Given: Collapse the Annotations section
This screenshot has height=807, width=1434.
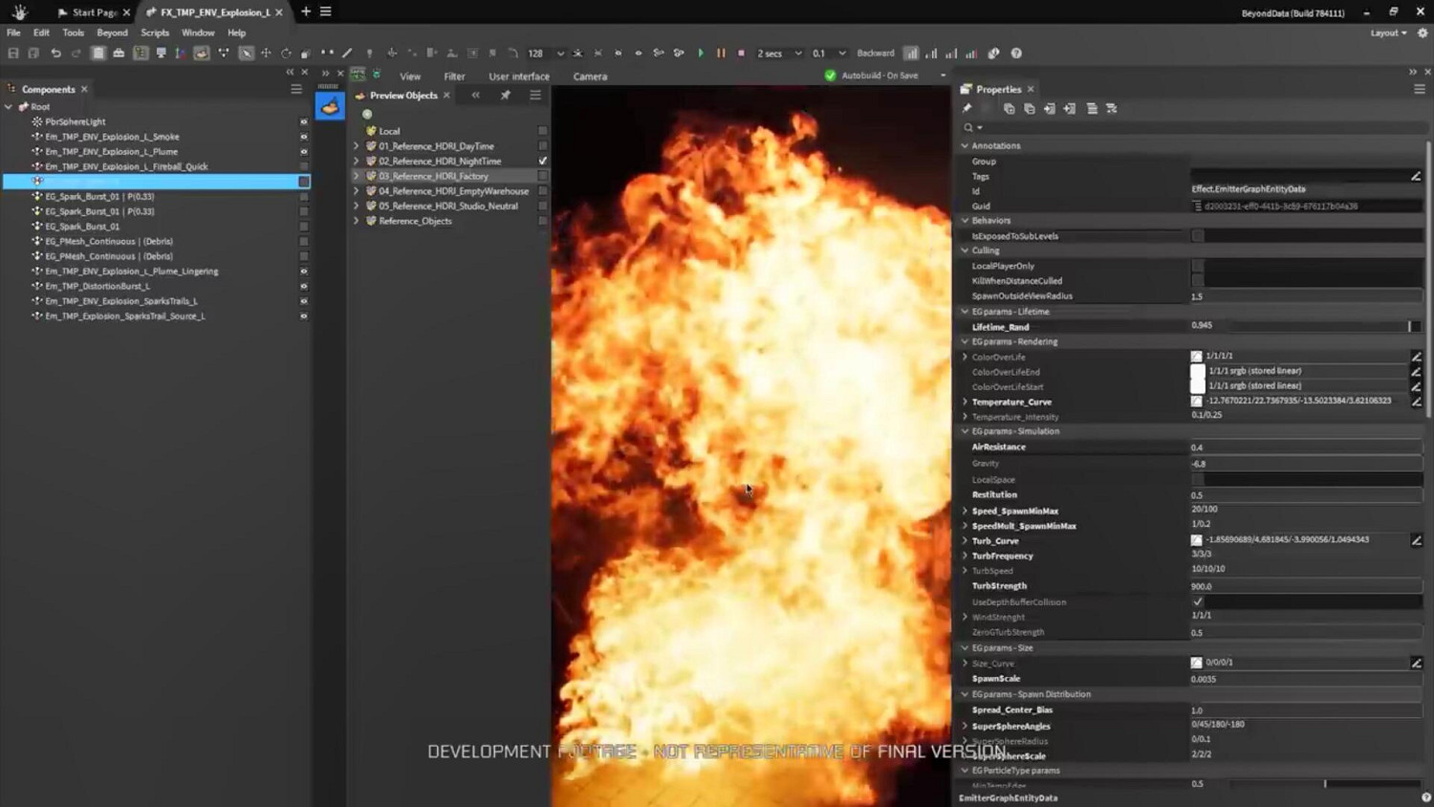Looking at the screenshot, I should coord(965,146).
